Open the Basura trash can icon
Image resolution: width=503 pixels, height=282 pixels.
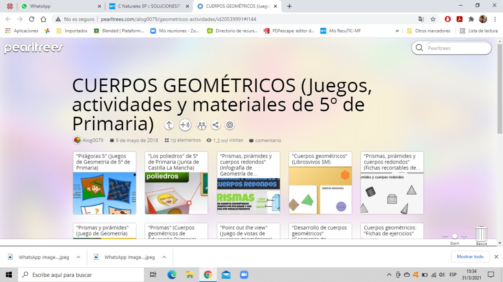(x=481, y=234)
